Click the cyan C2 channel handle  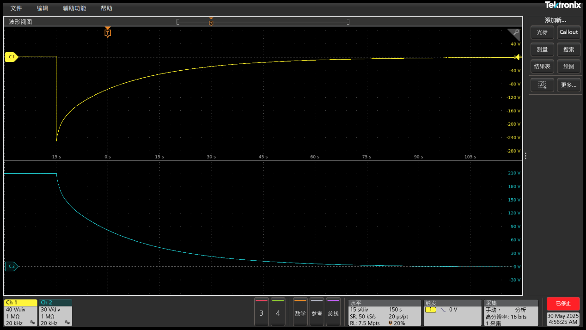pos(11,266)
